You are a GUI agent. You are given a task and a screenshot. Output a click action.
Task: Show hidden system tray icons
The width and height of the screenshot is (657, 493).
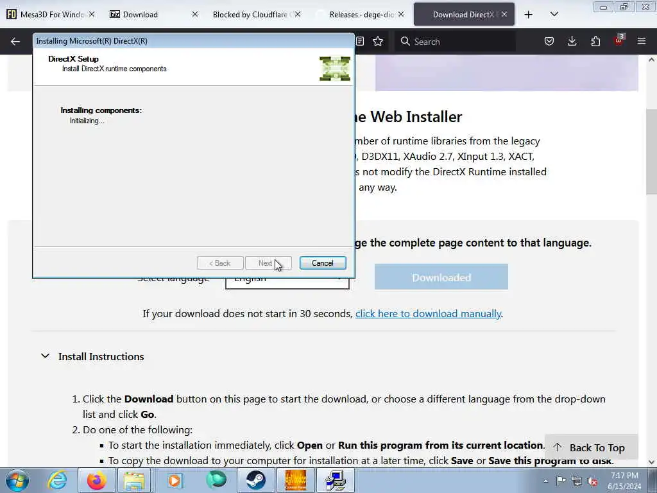pos(545,481)
